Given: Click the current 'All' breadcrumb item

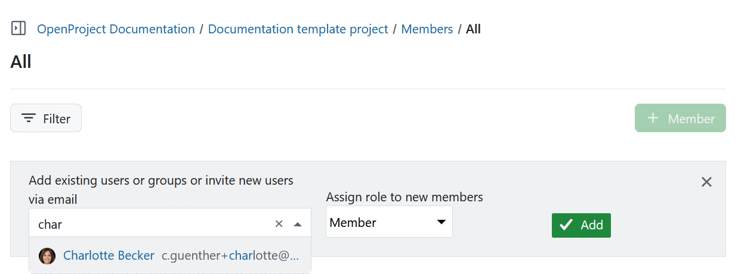Looking at the screenshot, I should pos(473,29).
